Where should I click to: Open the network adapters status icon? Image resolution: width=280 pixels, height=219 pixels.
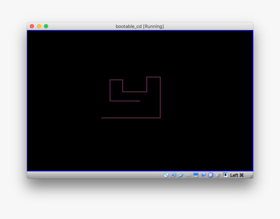(x=174, y=175)
